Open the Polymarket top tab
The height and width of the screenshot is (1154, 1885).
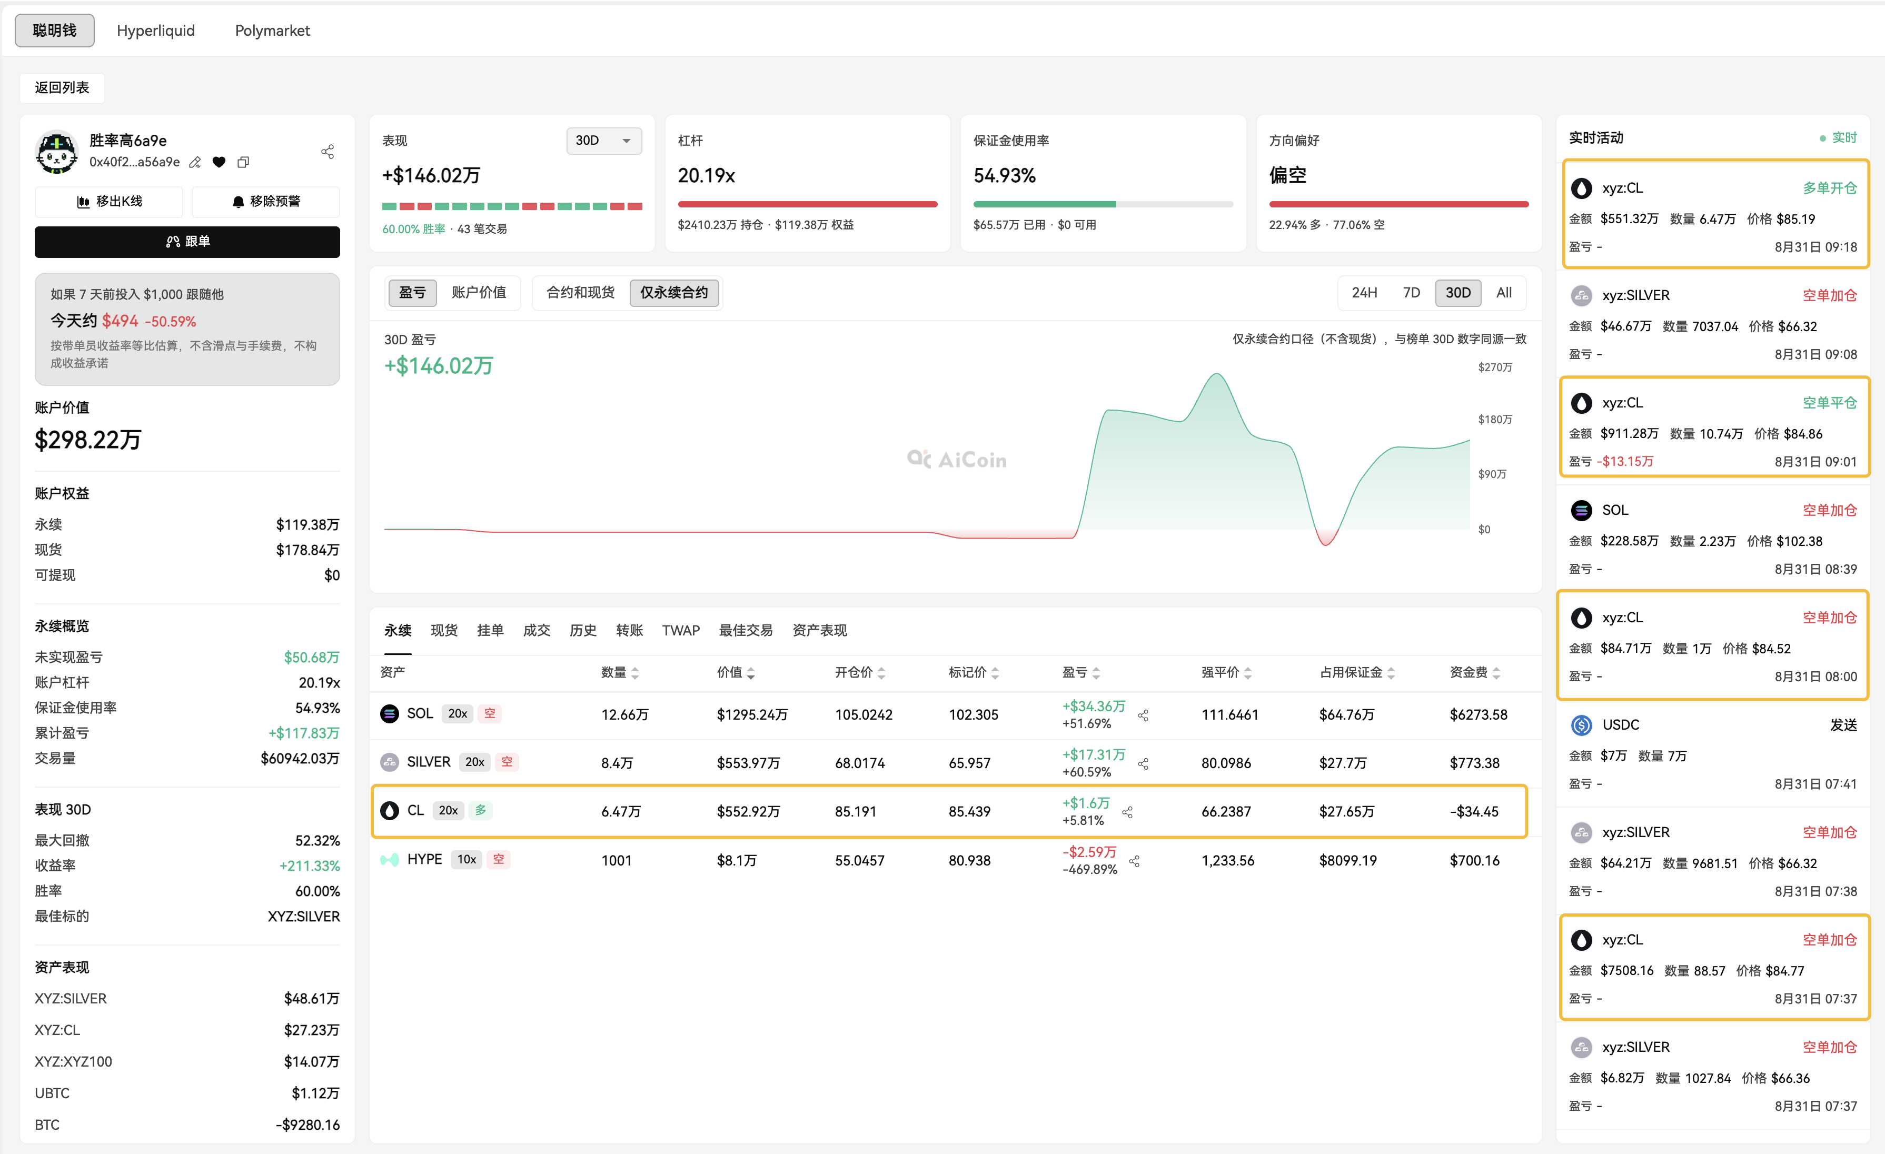pos(272,31)
